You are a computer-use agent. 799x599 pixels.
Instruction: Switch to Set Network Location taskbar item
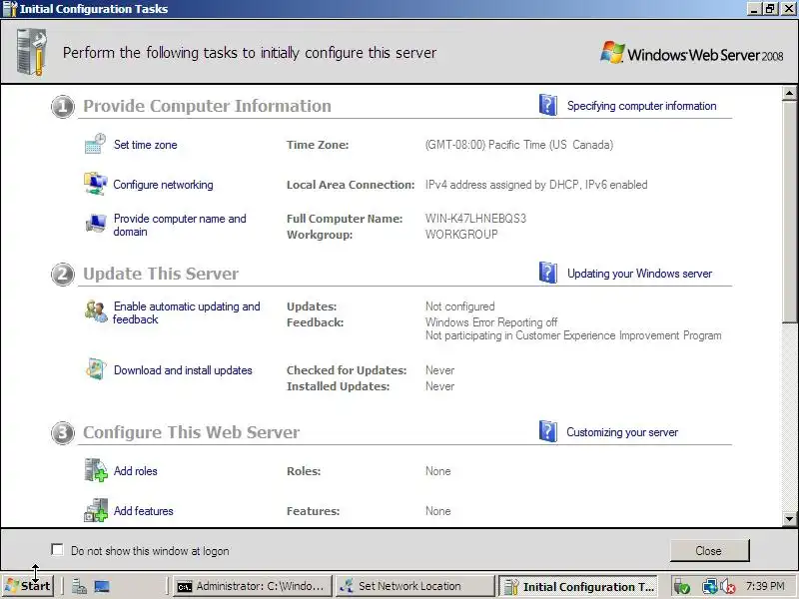pos(414,586)
